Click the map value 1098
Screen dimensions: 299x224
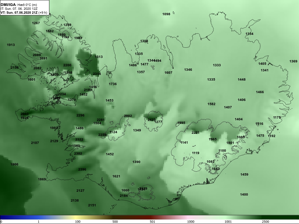click(166, 14)
